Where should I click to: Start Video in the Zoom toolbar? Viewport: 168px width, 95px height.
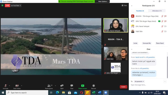17,87
